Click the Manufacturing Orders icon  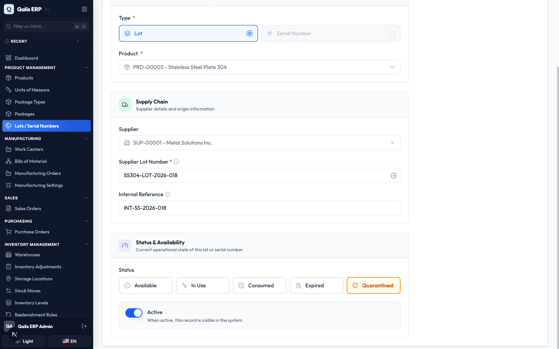pyautogui.click(x=9, y=173)
